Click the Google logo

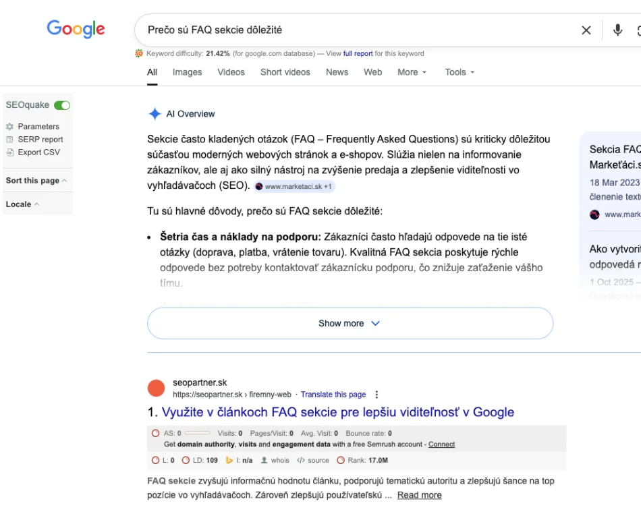click(x=76, y=29)
